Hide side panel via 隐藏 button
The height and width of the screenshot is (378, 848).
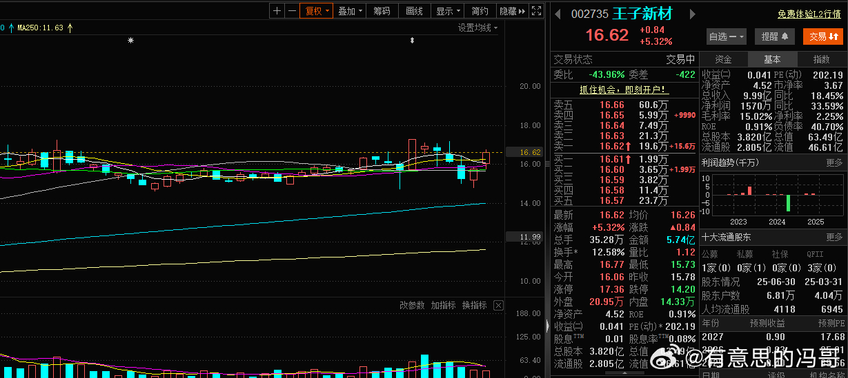click(x=511, y=11)
